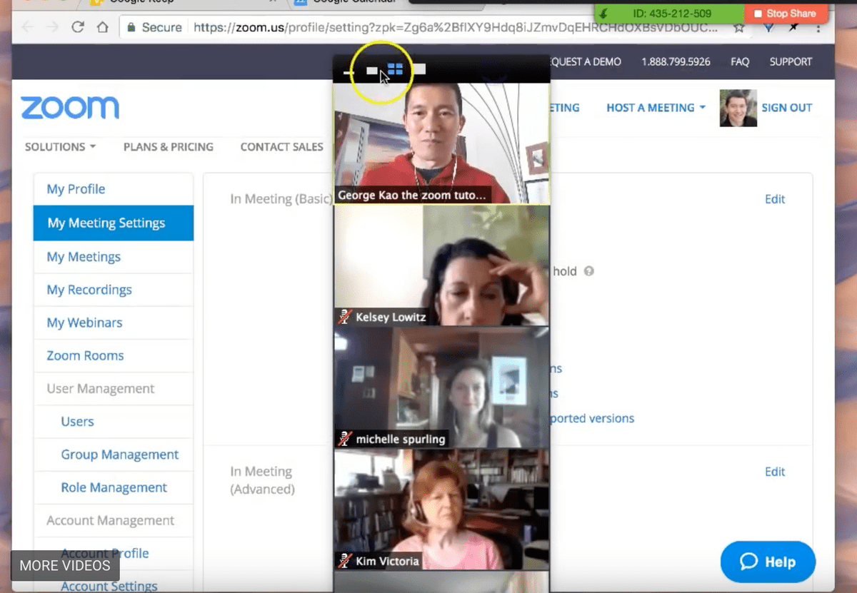Click the blue funnel extension icon
Screen dimensions: 857x593
768,28
